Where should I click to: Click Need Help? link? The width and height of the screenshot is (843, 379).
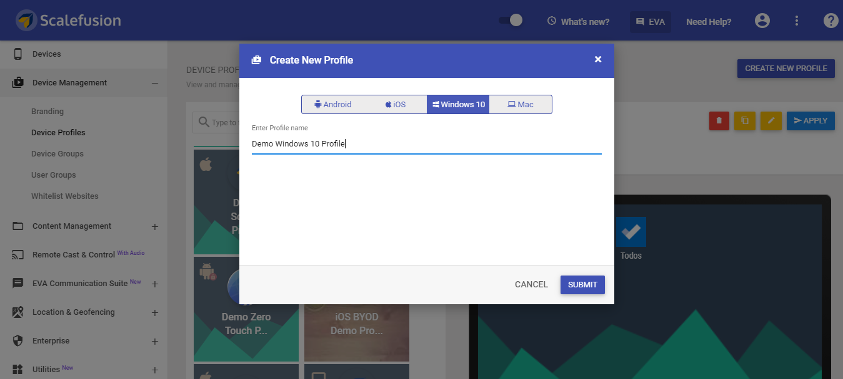(709, 21)
